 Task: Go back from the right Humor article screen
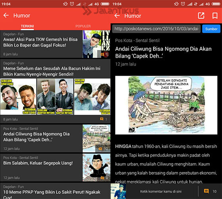[x=117, y=16]
